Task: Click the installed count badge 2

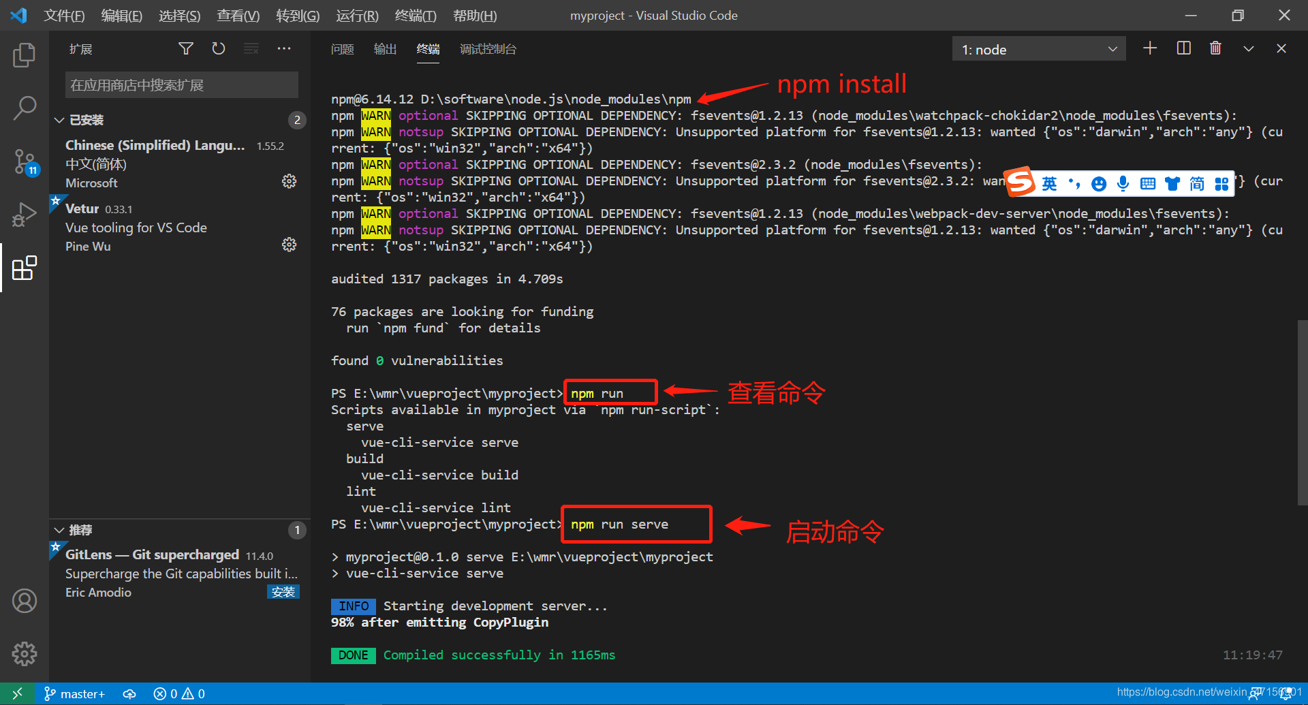Action: click(296, 120)
